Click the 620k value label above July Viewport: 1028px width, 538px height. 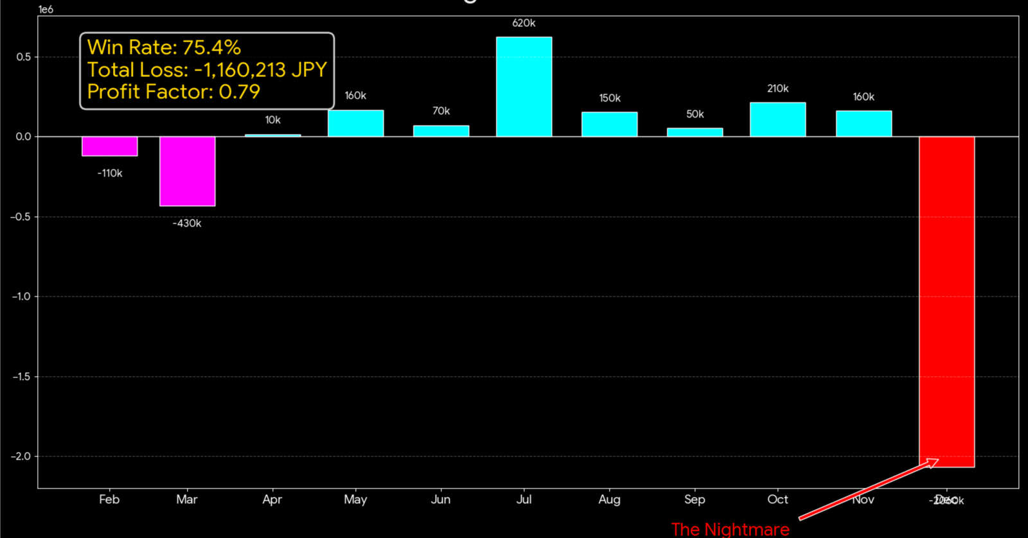(524, 23)
